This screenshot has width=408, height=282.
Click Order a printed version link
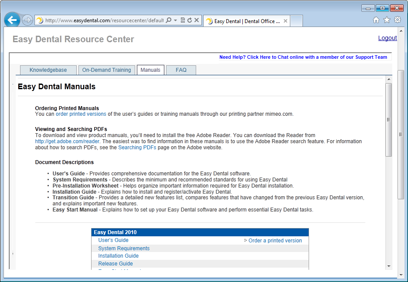275,241
